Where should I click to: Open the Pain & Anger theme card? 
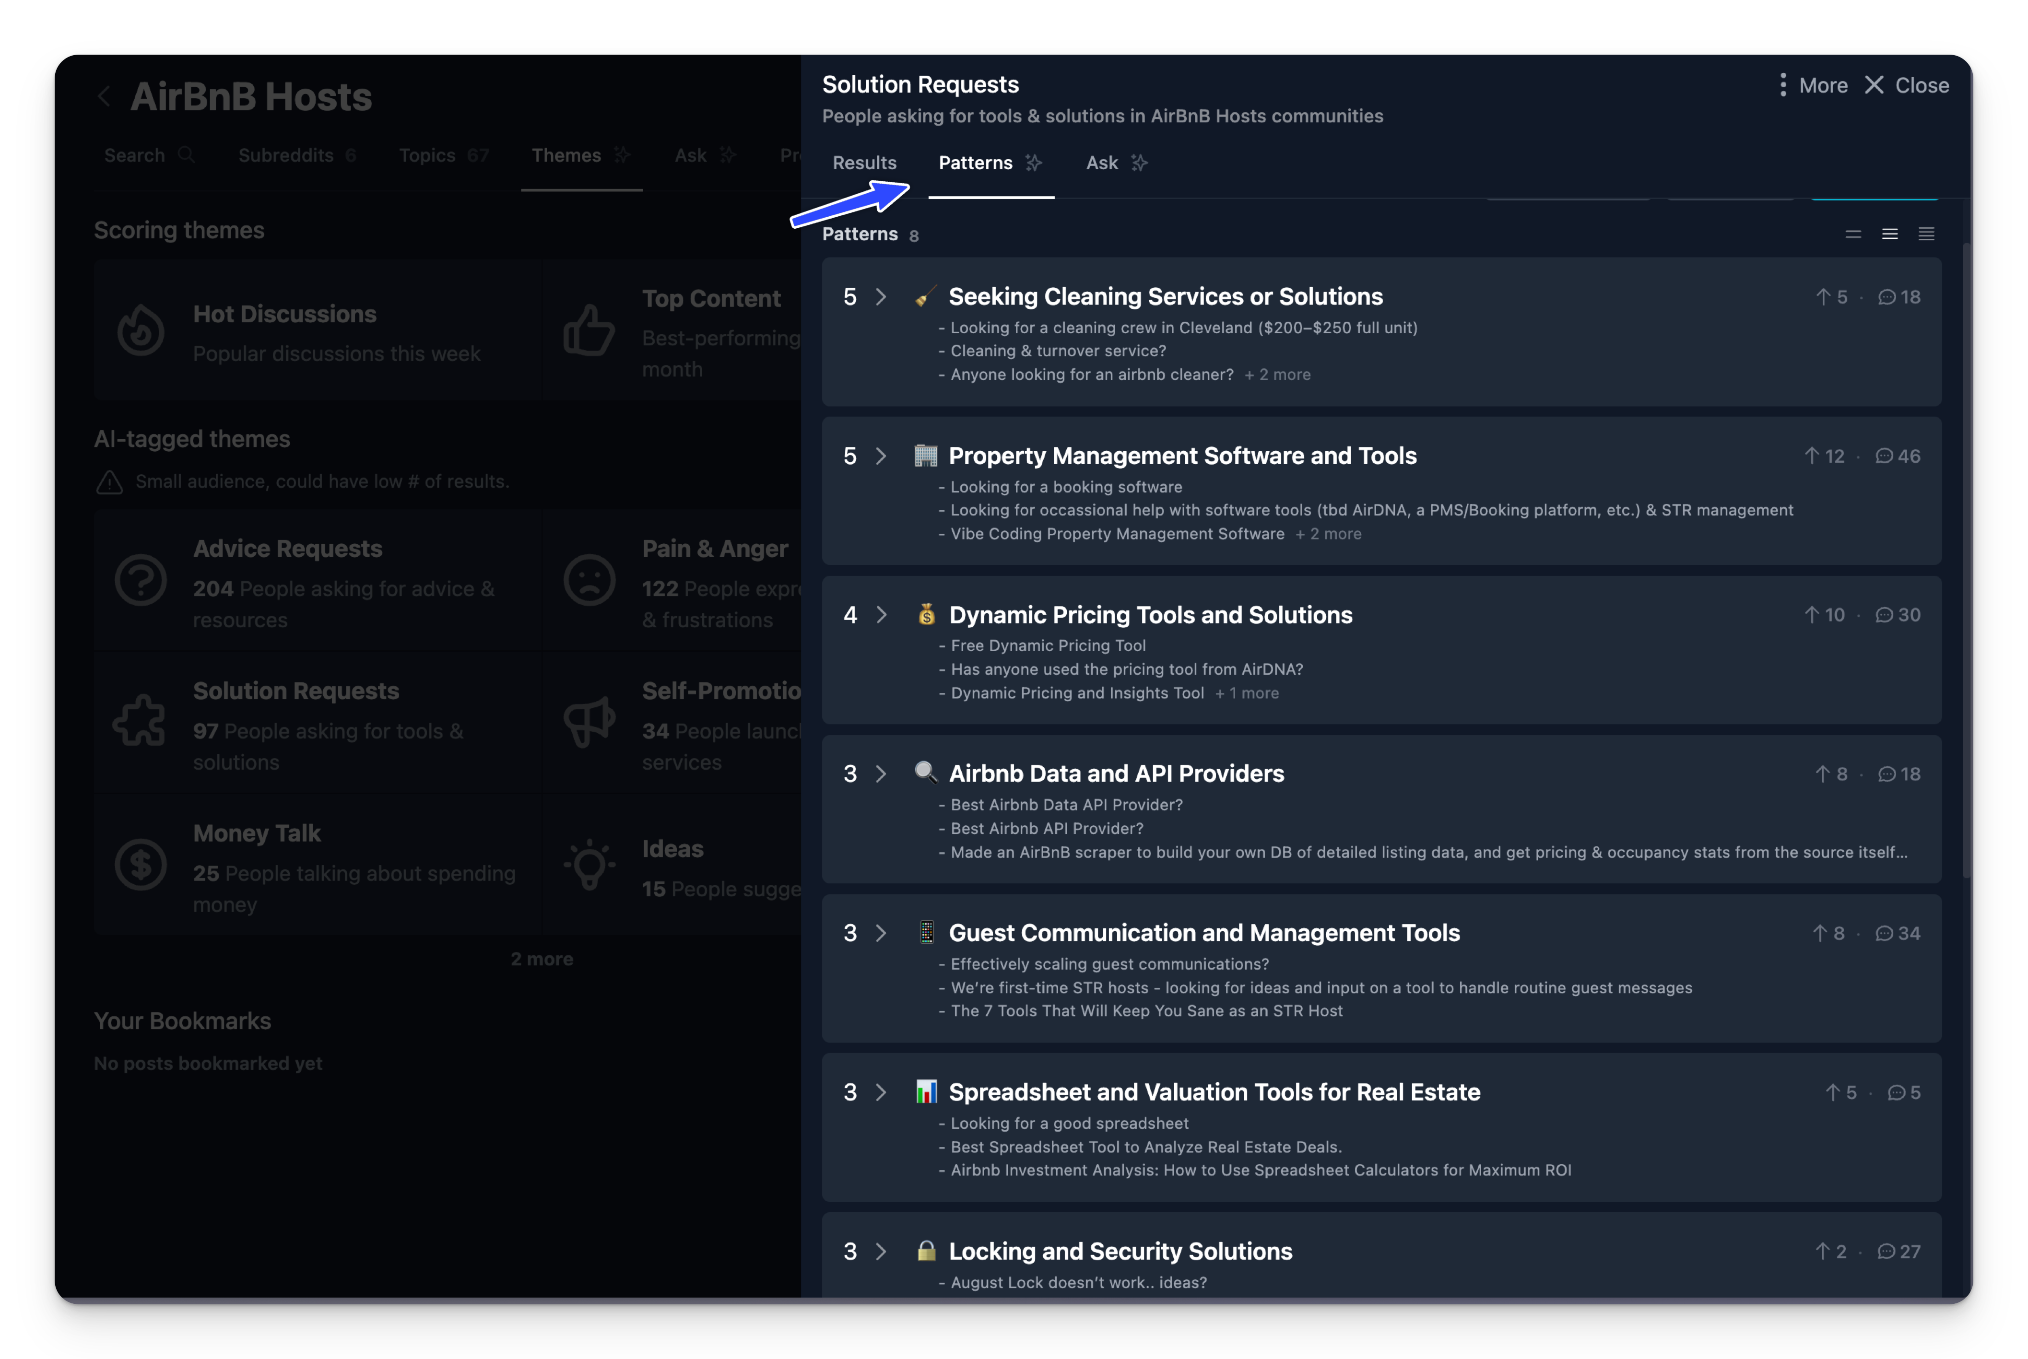coord(672,581)
